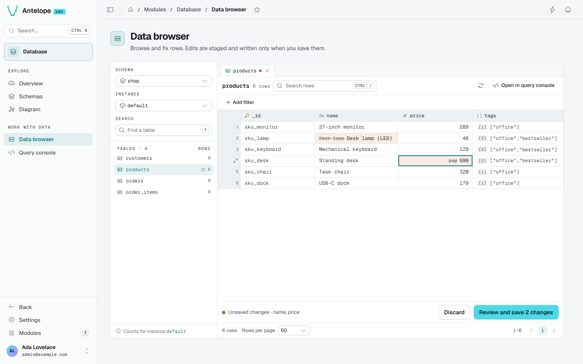Select the orders table
Image resolution: width=583 pixels, height=364 pixels.
pos(164,181)
